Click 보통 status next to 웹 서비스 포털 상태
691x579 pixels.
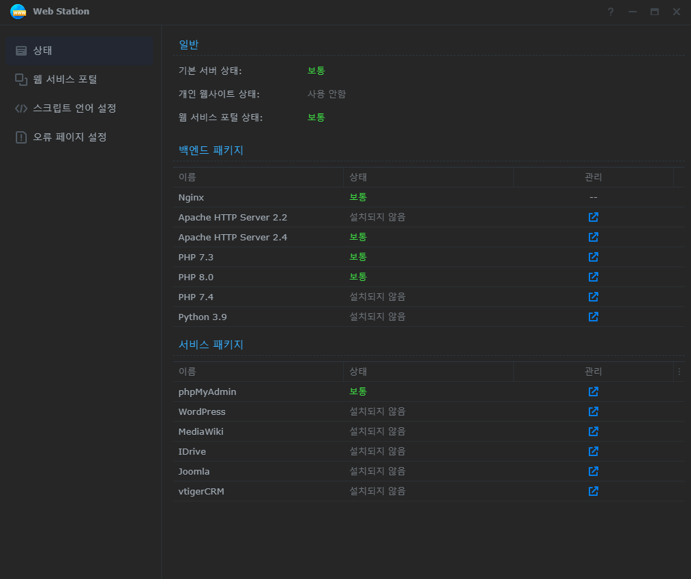click(x=316, y=117)
